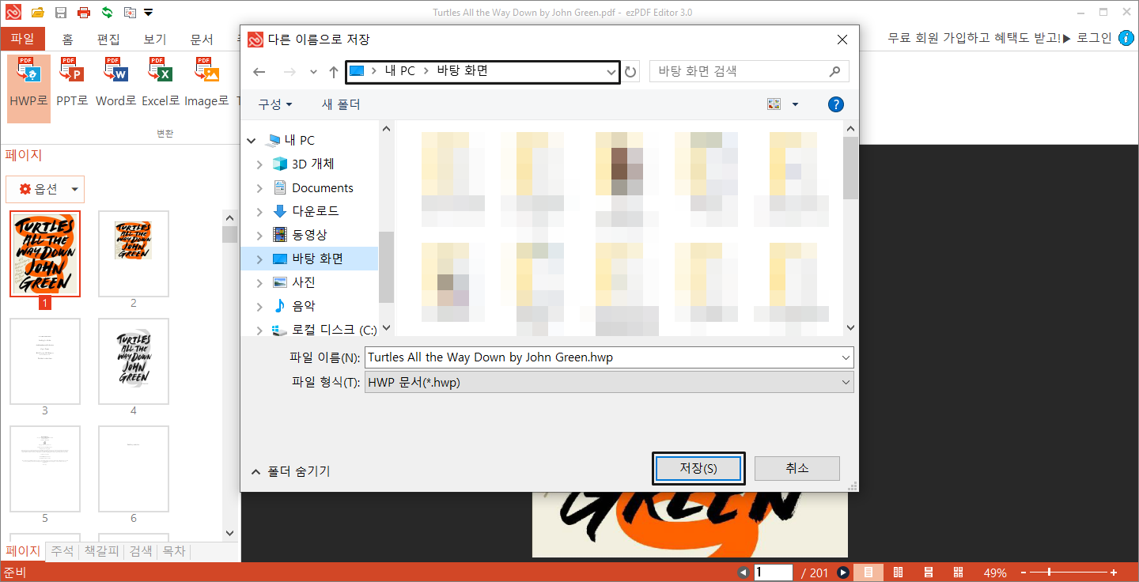Expand the 바탕 화면 tree node
The width and height of the screenshot is (1139, 582).
259,259
